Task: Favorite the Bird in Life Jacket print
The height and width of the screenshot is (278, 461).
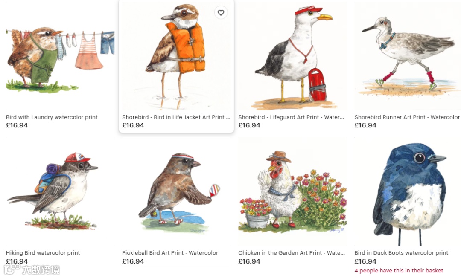Action: click(x=221, y=13)
